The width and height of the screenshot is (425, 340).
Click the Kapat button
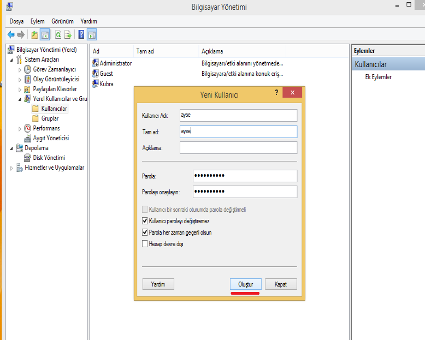(281, 284)
